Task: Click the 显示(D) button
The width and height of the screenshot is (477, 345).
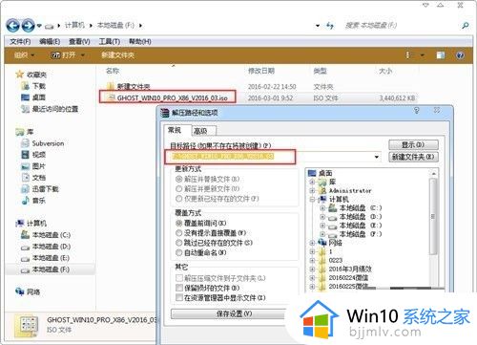Action: pos(413,145)
